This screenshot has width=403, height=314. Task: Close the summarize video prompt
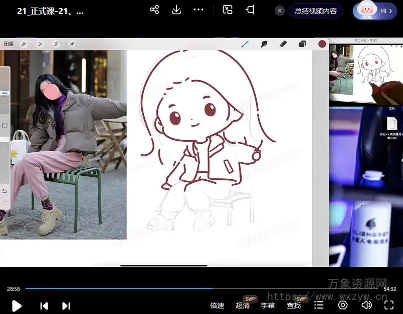click(x=280, y=11)
